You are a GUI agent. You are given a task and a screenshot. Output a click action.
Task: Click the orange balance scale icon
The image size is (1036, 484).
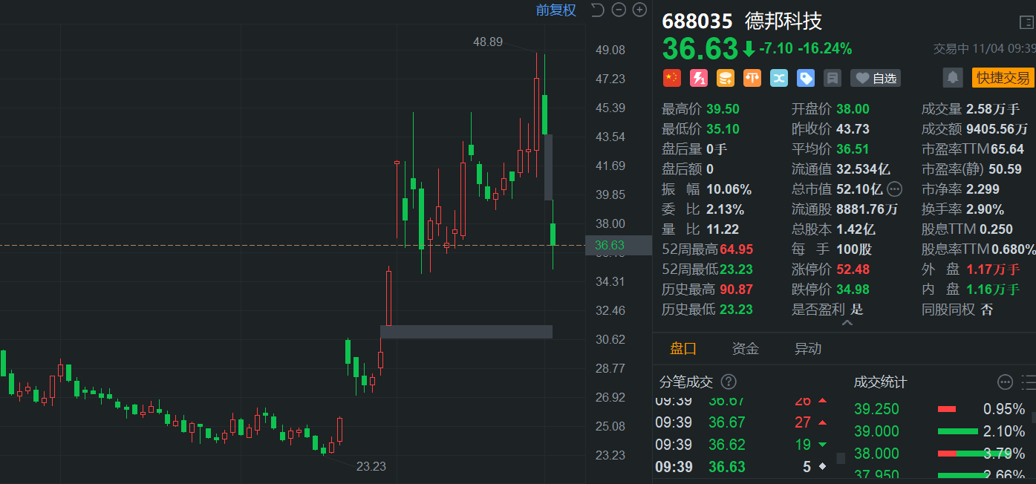pyautogui.click(x=752, y=77)
